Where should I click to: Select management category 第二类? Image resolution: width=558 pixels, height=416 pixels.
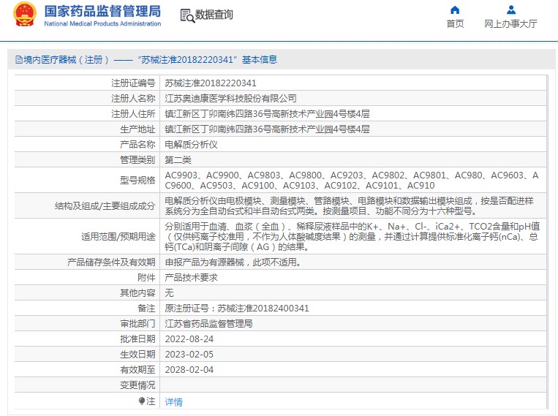point(178,160)
